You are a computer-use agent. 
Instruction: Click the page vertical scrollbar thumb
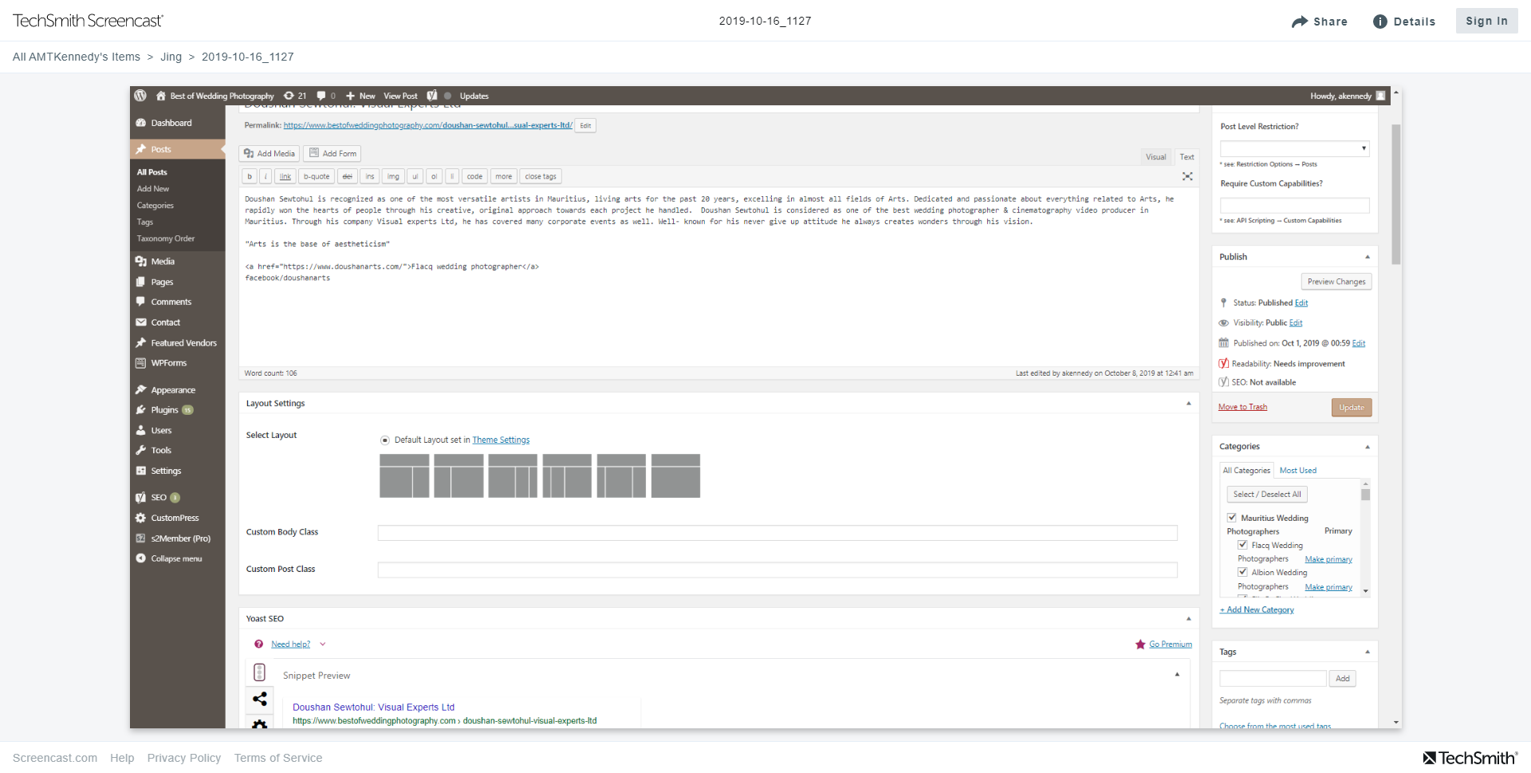pyautogui.click(x=1395, y=194)
